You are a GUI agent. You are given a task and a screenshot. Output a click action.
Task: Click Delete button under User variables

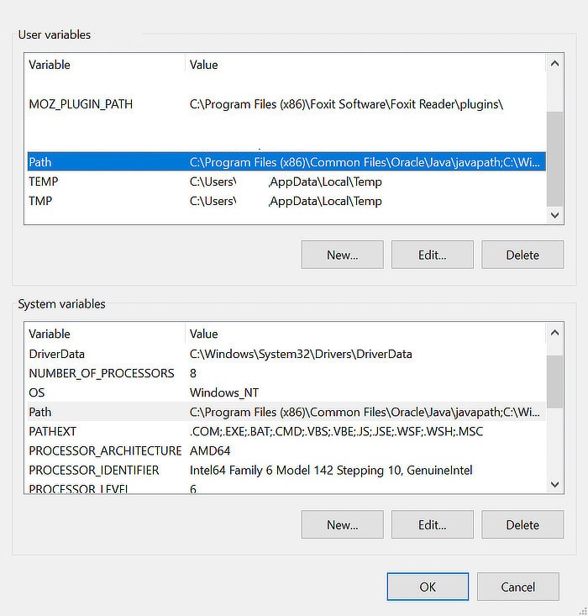click(x=522, y=255)
